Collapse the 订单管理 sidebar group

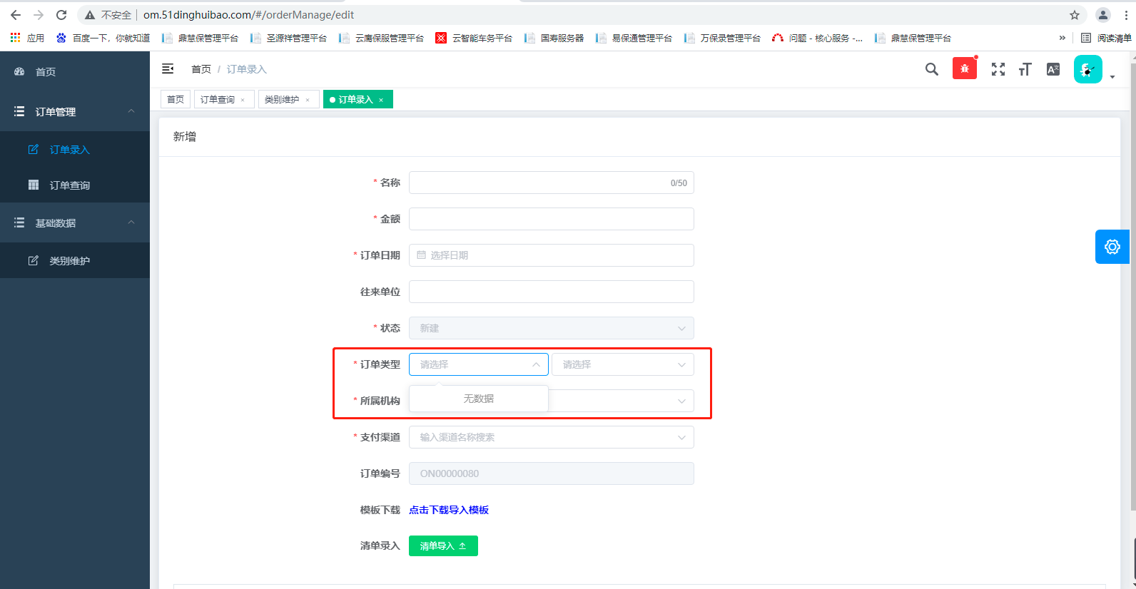[x=75, y=112]
